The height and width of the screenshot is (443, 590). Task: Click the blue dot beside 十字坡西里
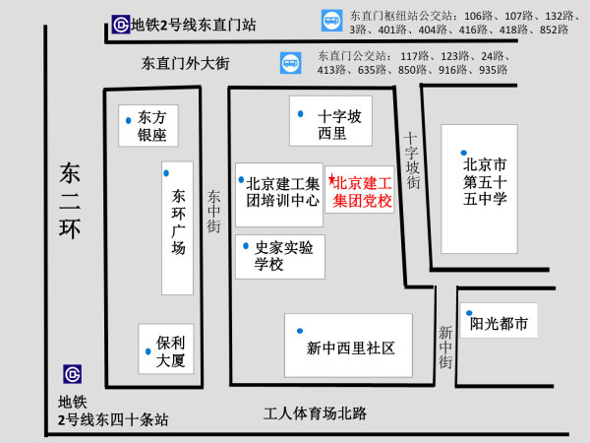(300, 114)
